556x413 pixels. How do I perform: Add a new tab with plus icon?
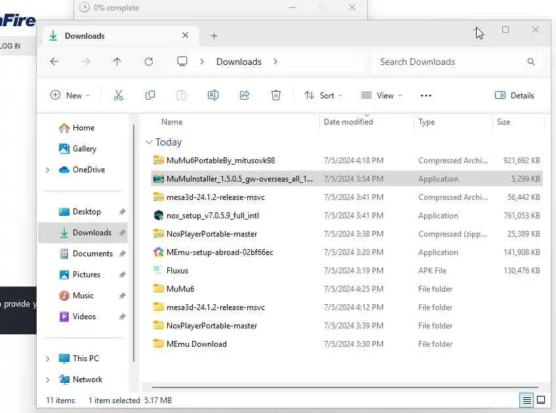[x=214, y=36]
